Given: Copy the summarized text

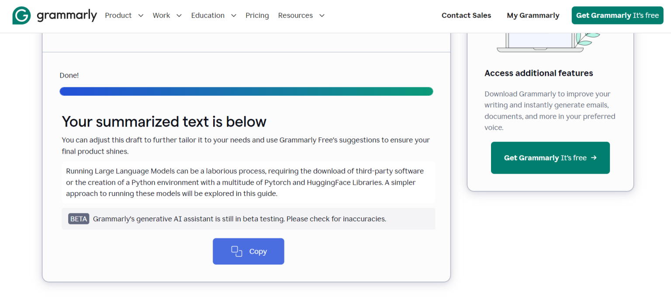Looking at the screenshot, I should pos(248,251).
